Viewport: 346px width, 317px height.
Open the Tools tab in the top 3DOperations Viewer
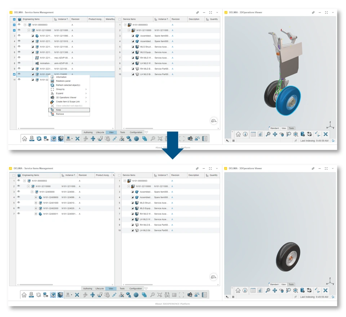[291, 128]
